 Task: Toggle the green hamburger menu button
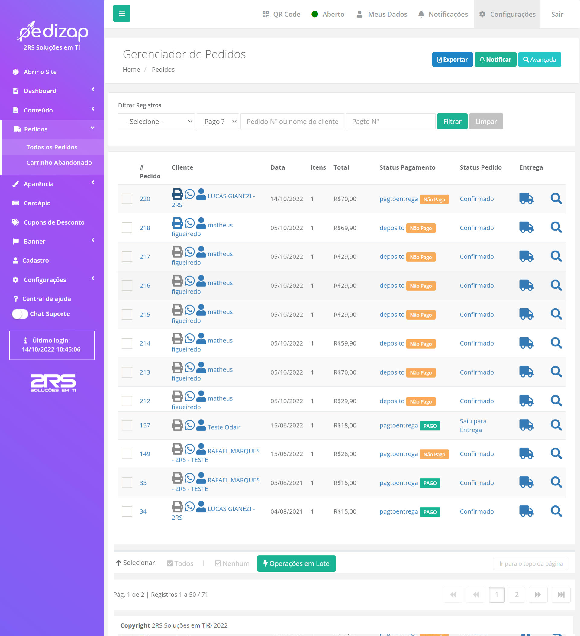tap(122, 13)
